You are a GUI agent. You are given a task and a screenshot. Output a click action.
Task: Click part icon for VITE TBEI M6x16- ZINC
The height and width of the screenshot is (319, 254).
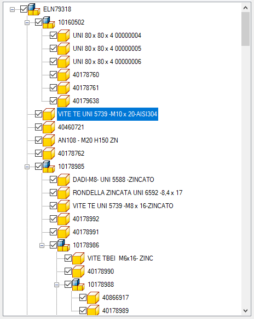coord(78,258)
